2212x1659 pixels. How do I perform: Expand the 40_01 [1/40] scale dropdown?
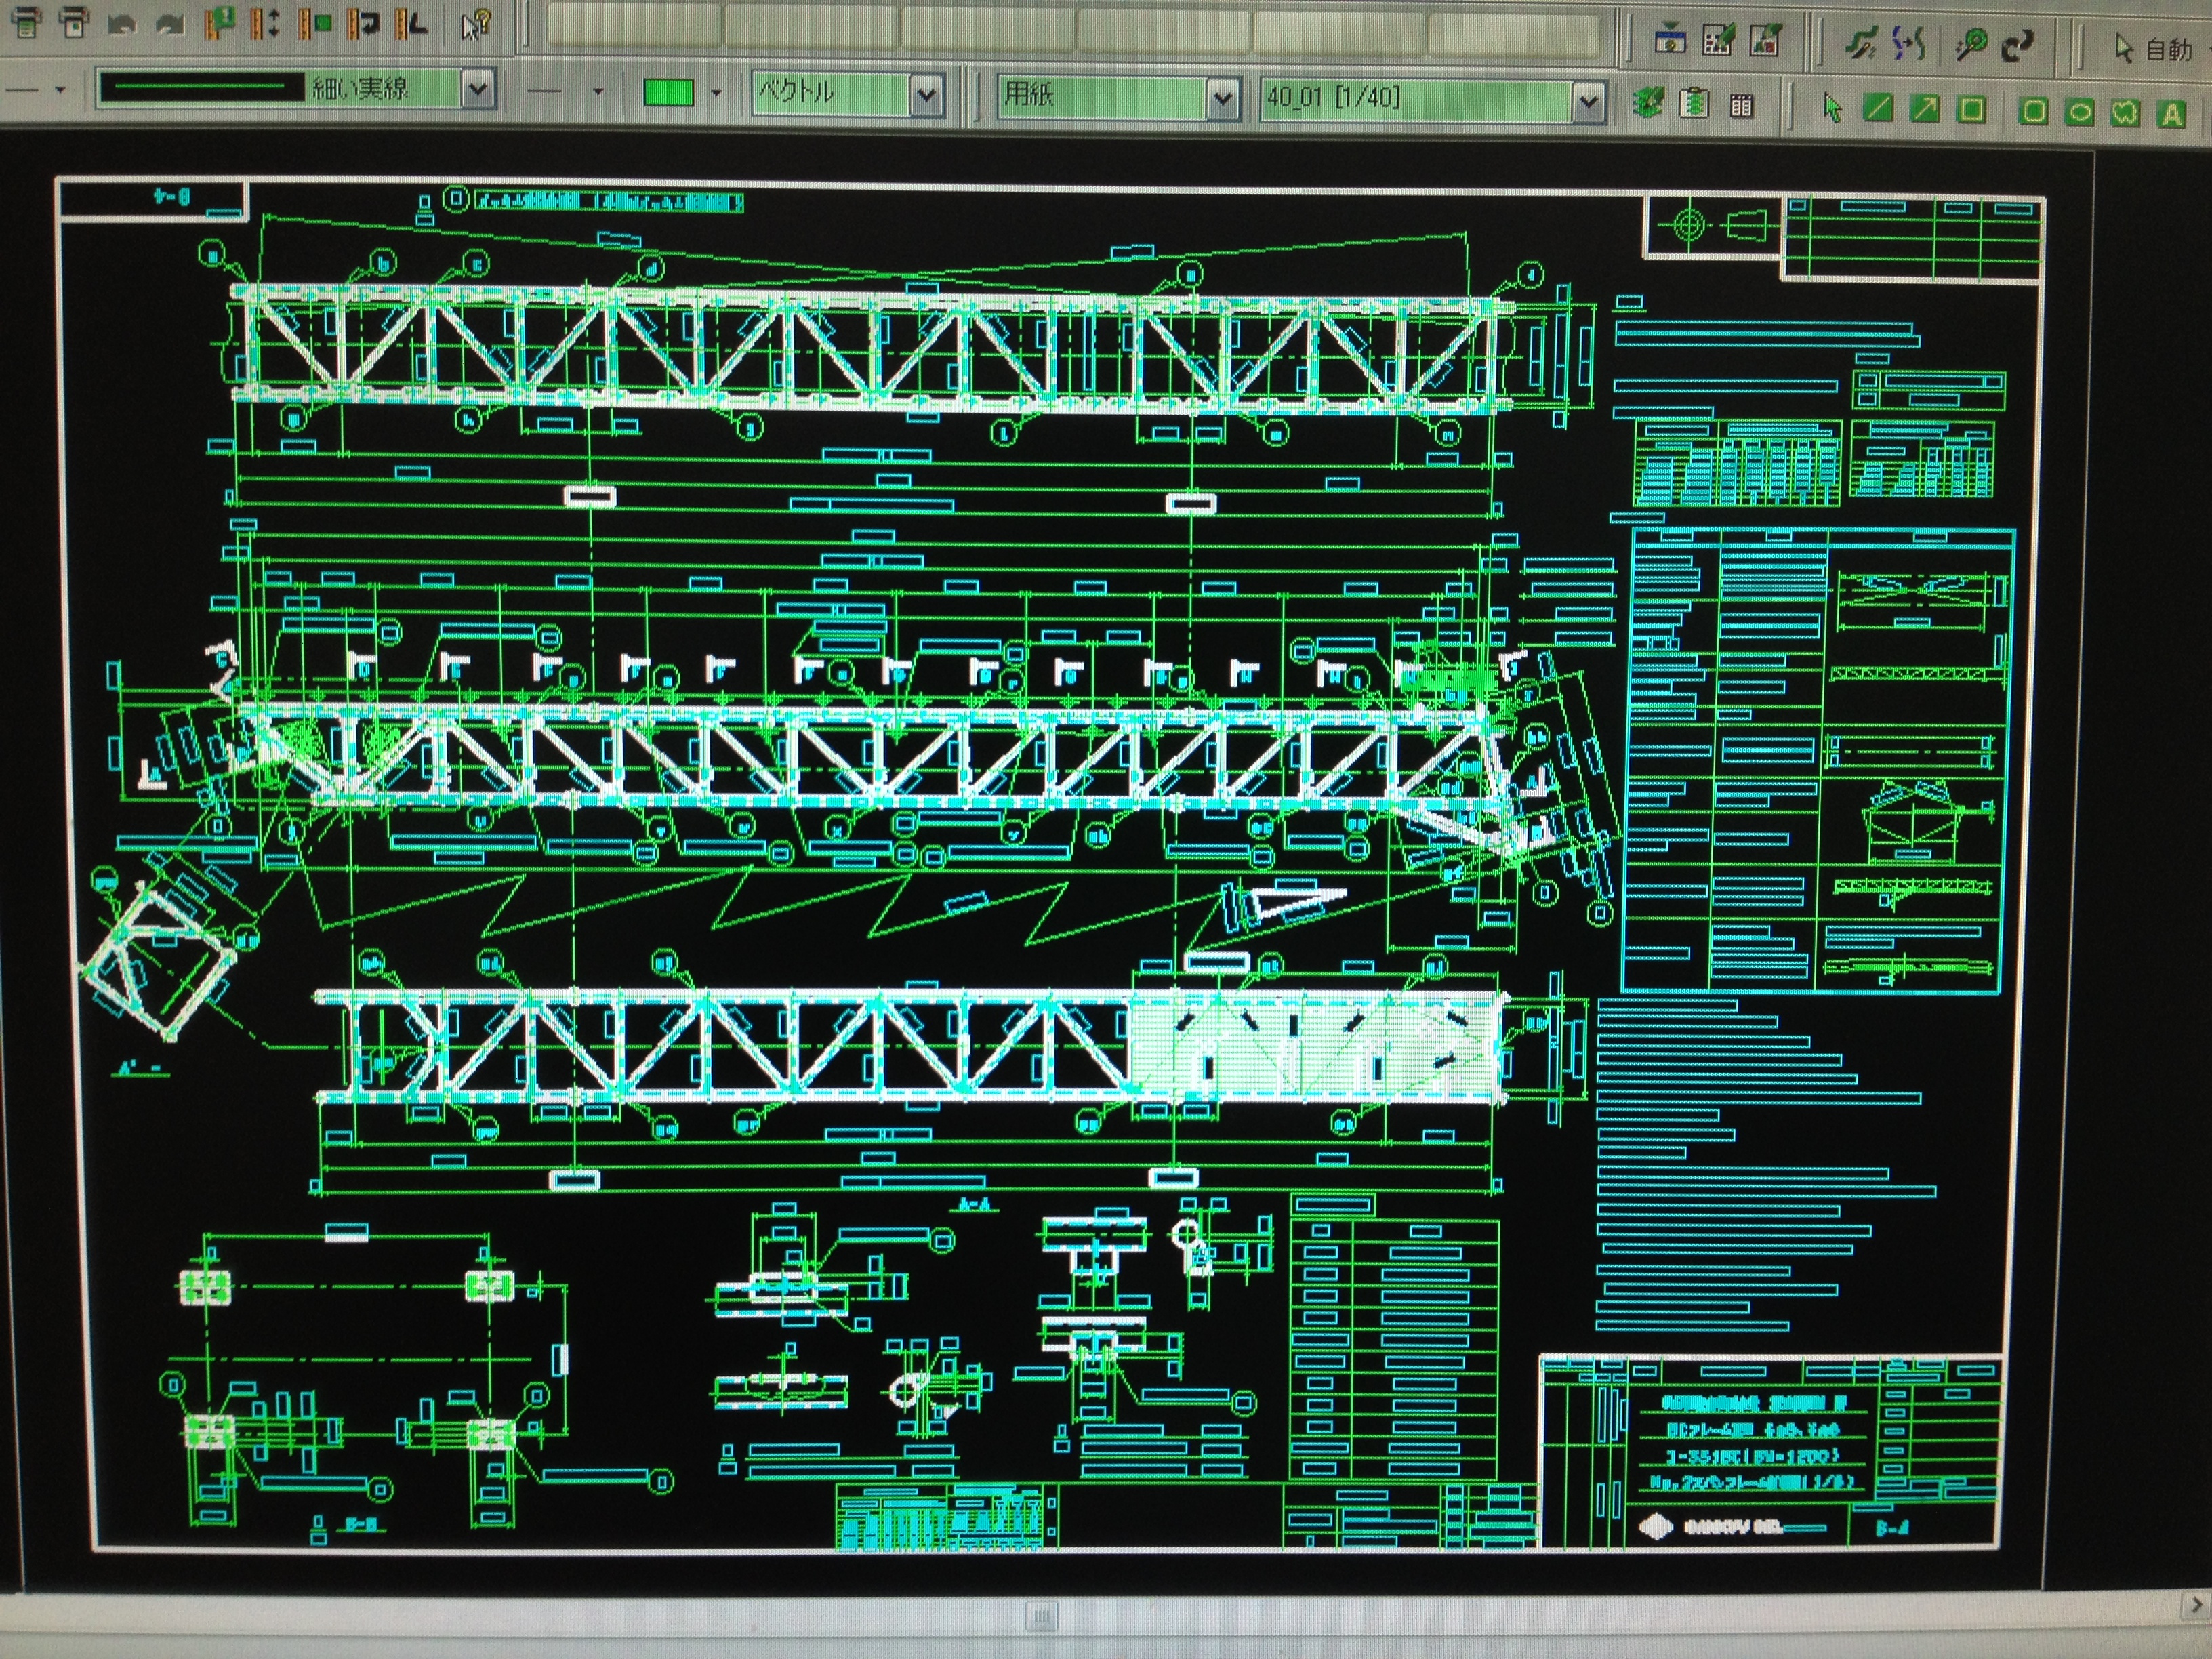[1587, 101]
